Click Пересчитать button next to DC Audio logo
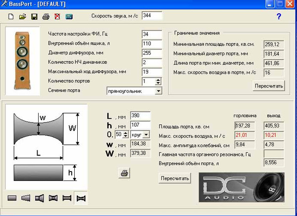 point(175,178)
